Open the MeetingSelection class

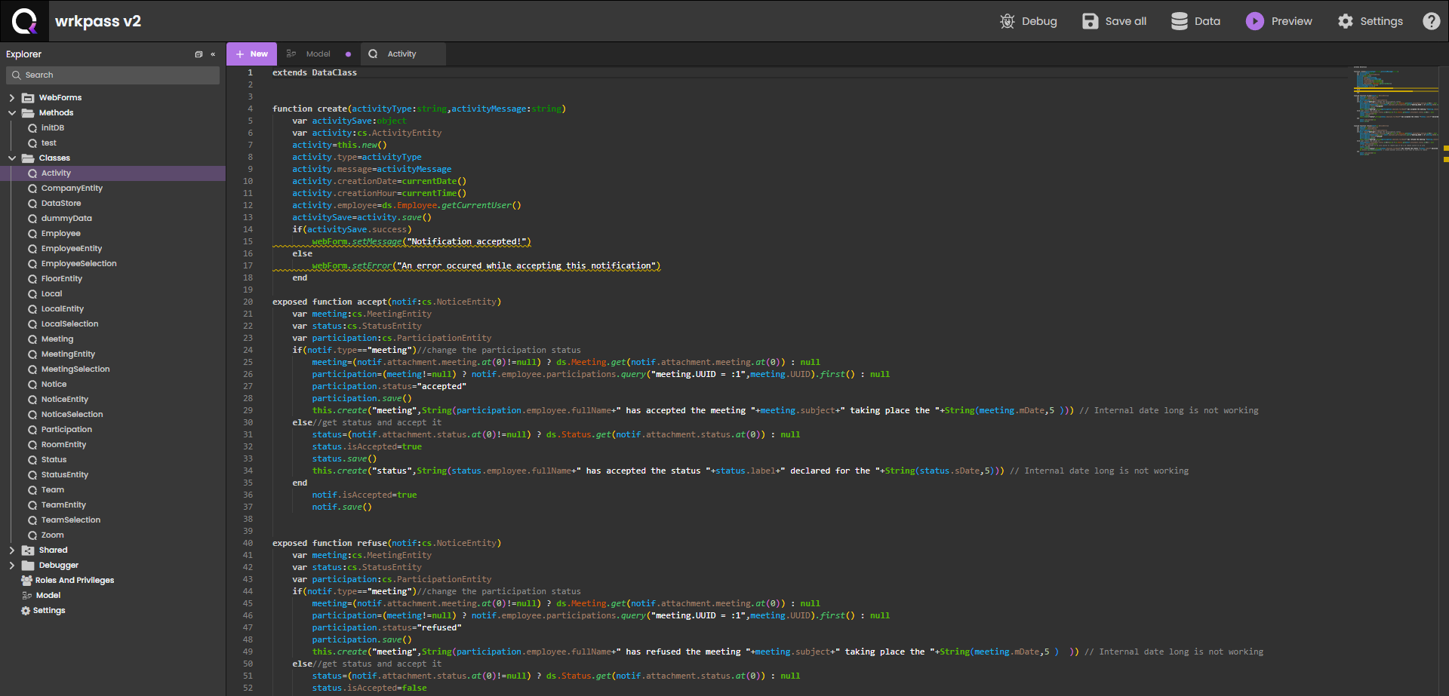click(x=75, y=369)
